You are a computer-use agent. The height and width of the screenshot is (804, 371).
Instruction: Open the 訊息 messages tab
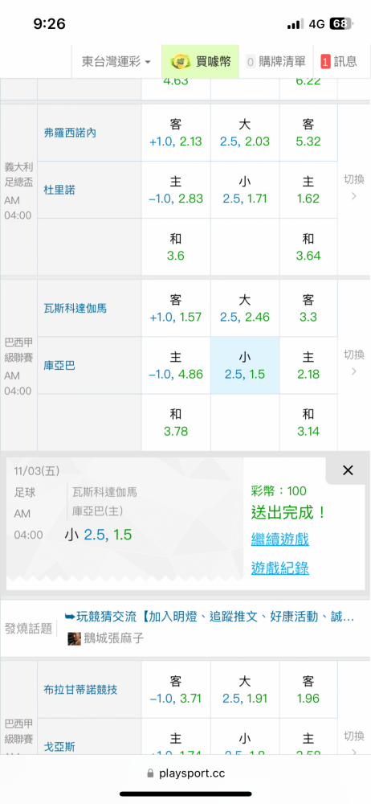click(x=338, y=62)
